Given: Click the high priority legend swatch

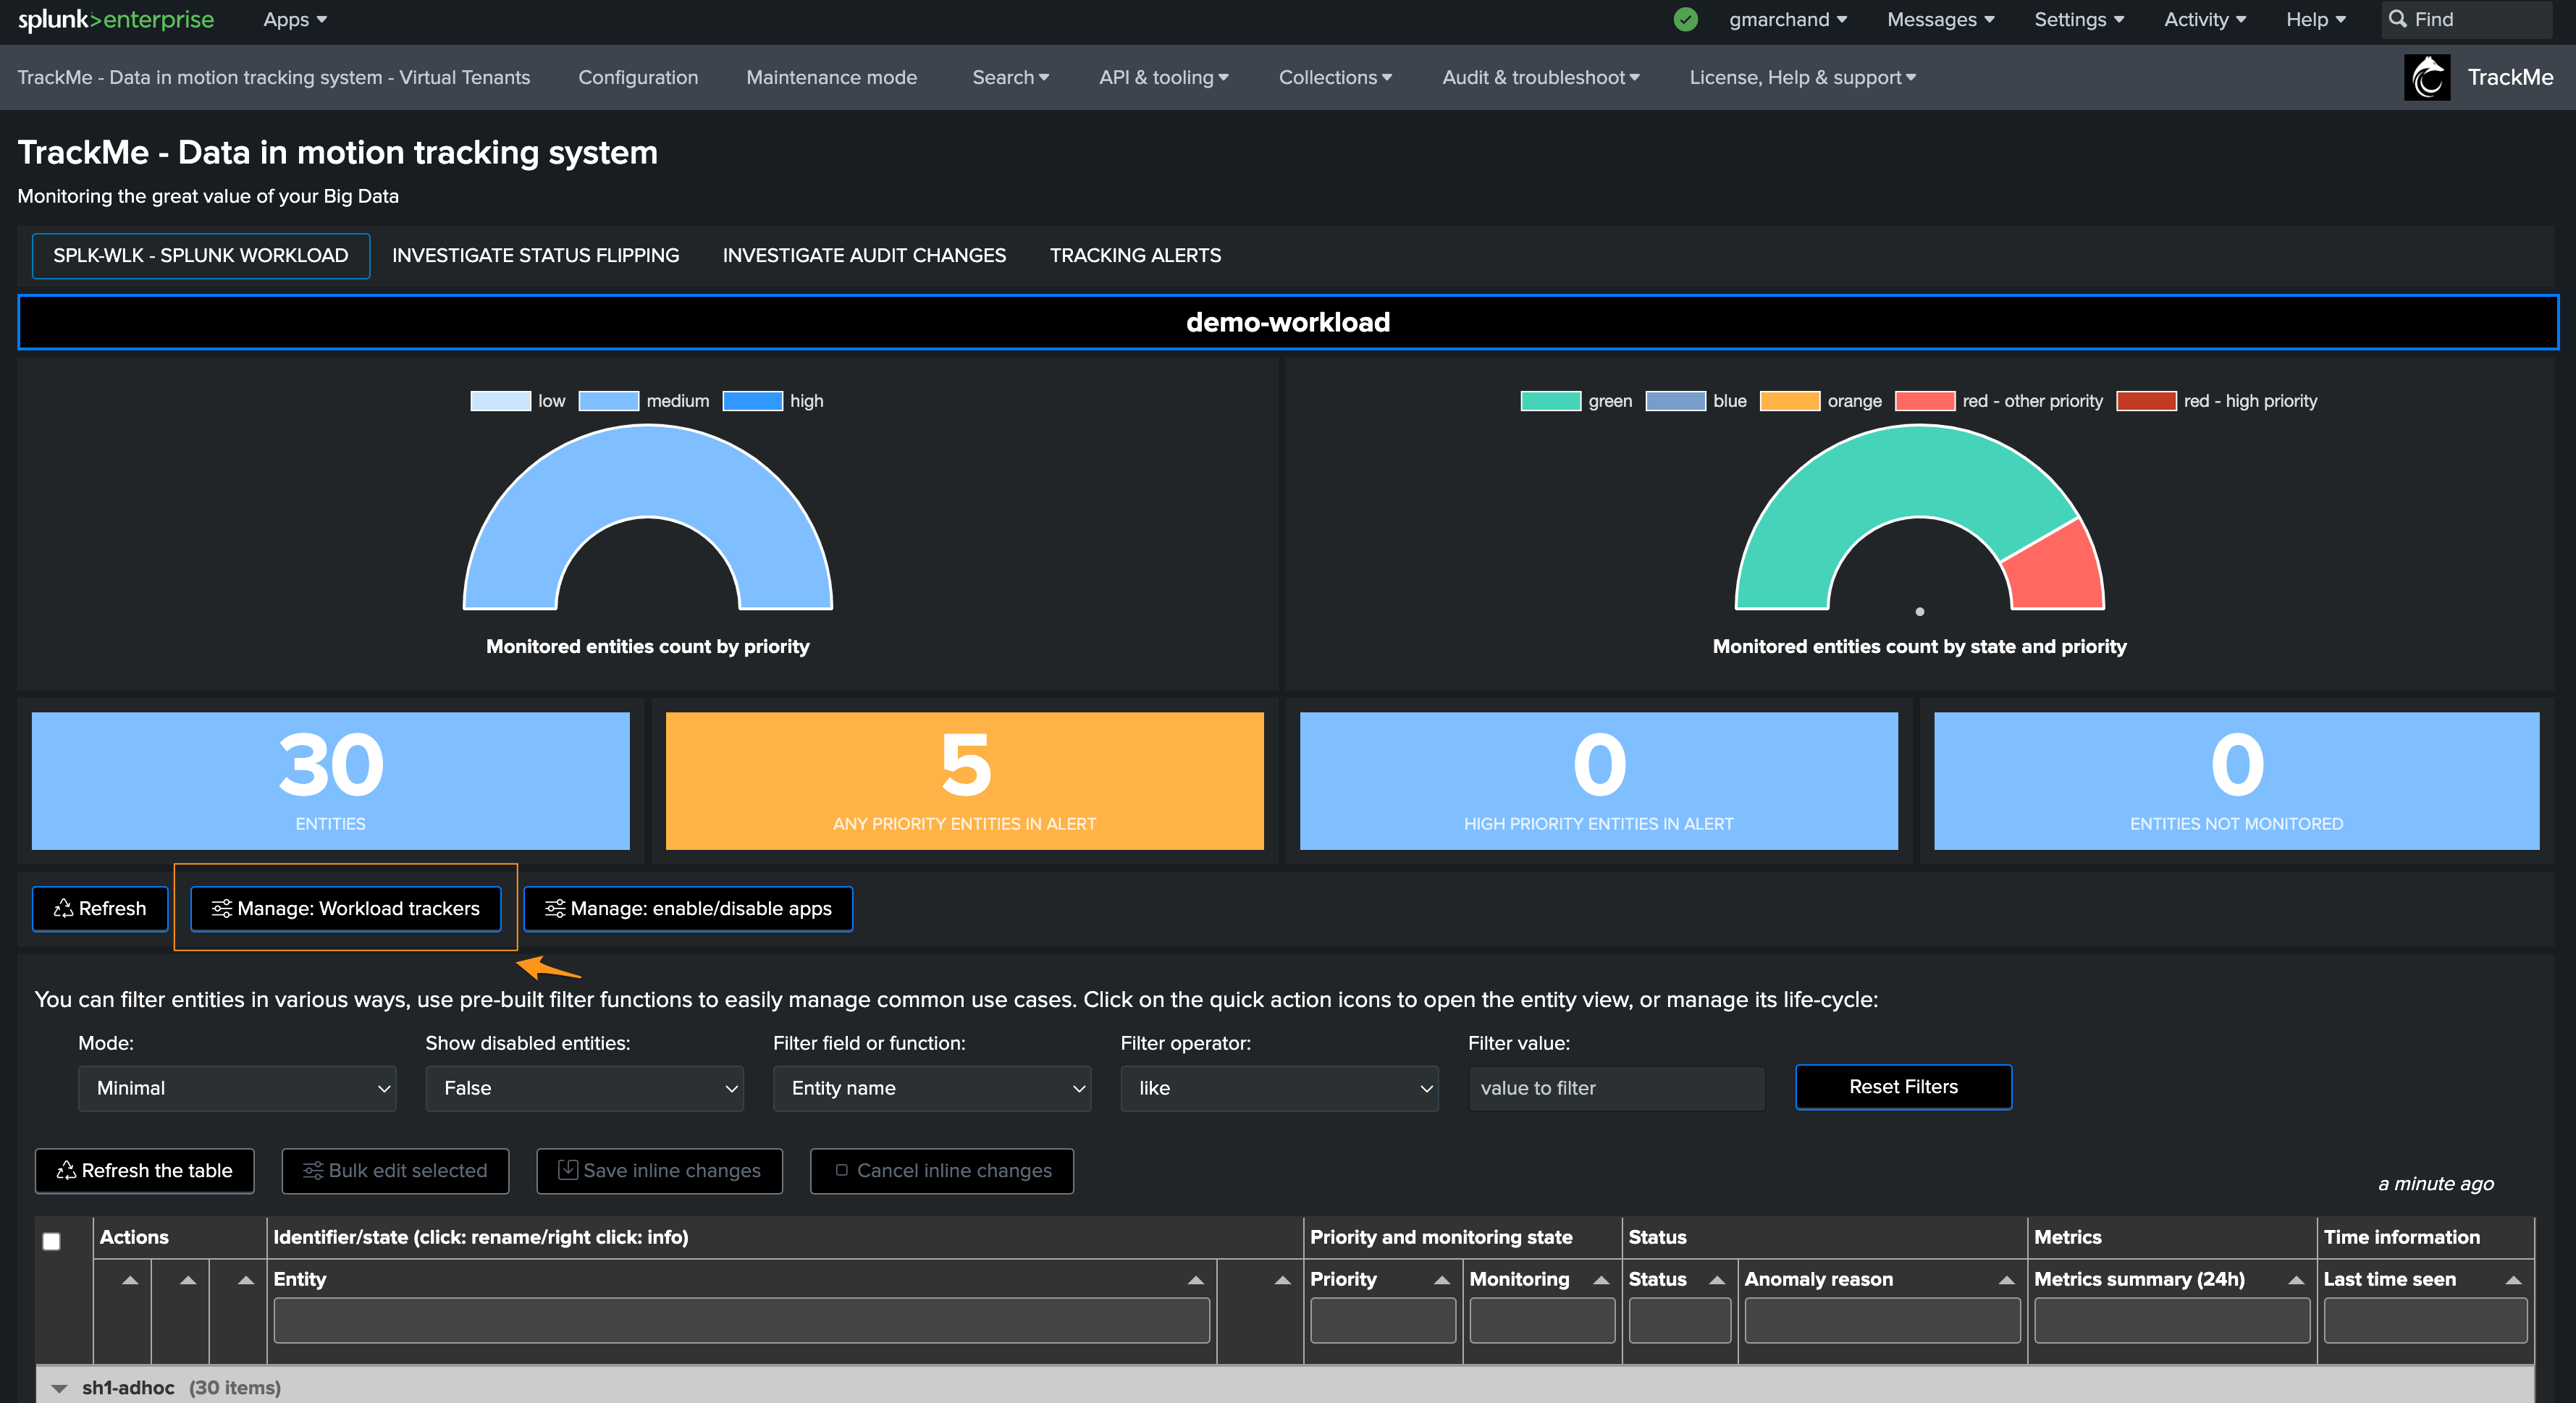Looking at the screenshot, I should [x=752, y=401].
